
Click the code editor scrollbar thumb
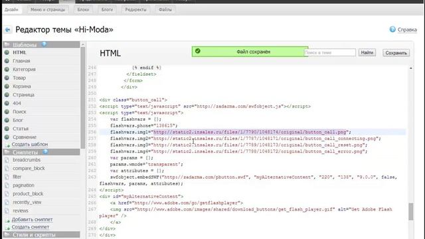[x=411, y=212]
